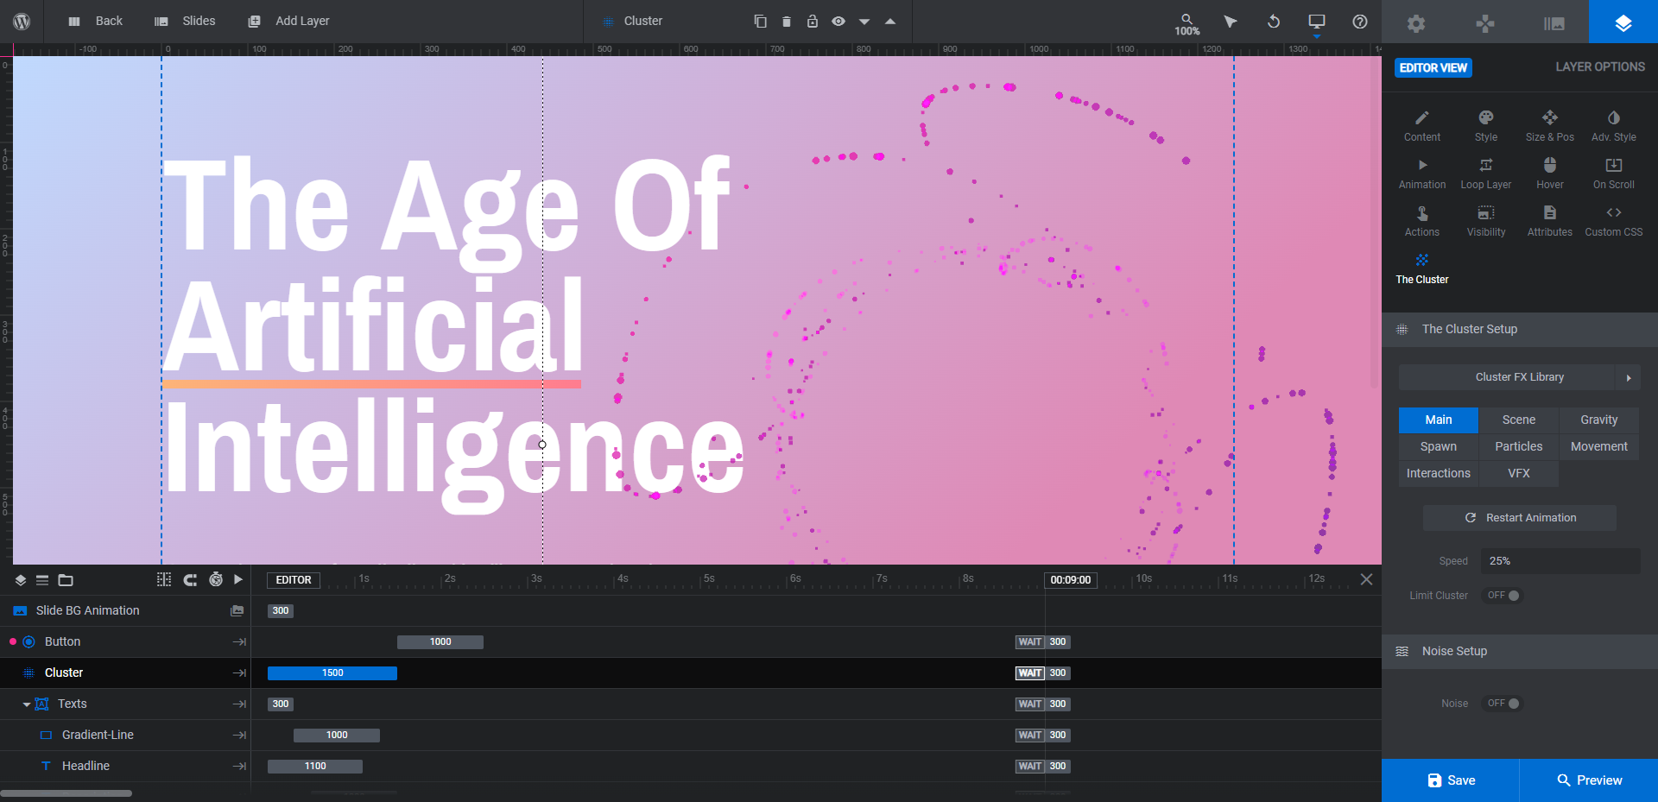
Task: Switch to the Main tab
Action: (1439, 420)
